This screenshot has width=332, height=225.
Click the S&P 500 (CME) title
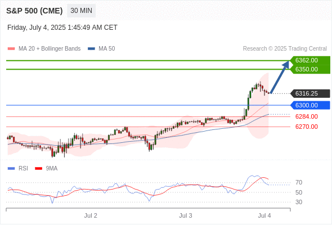[34, 11]
